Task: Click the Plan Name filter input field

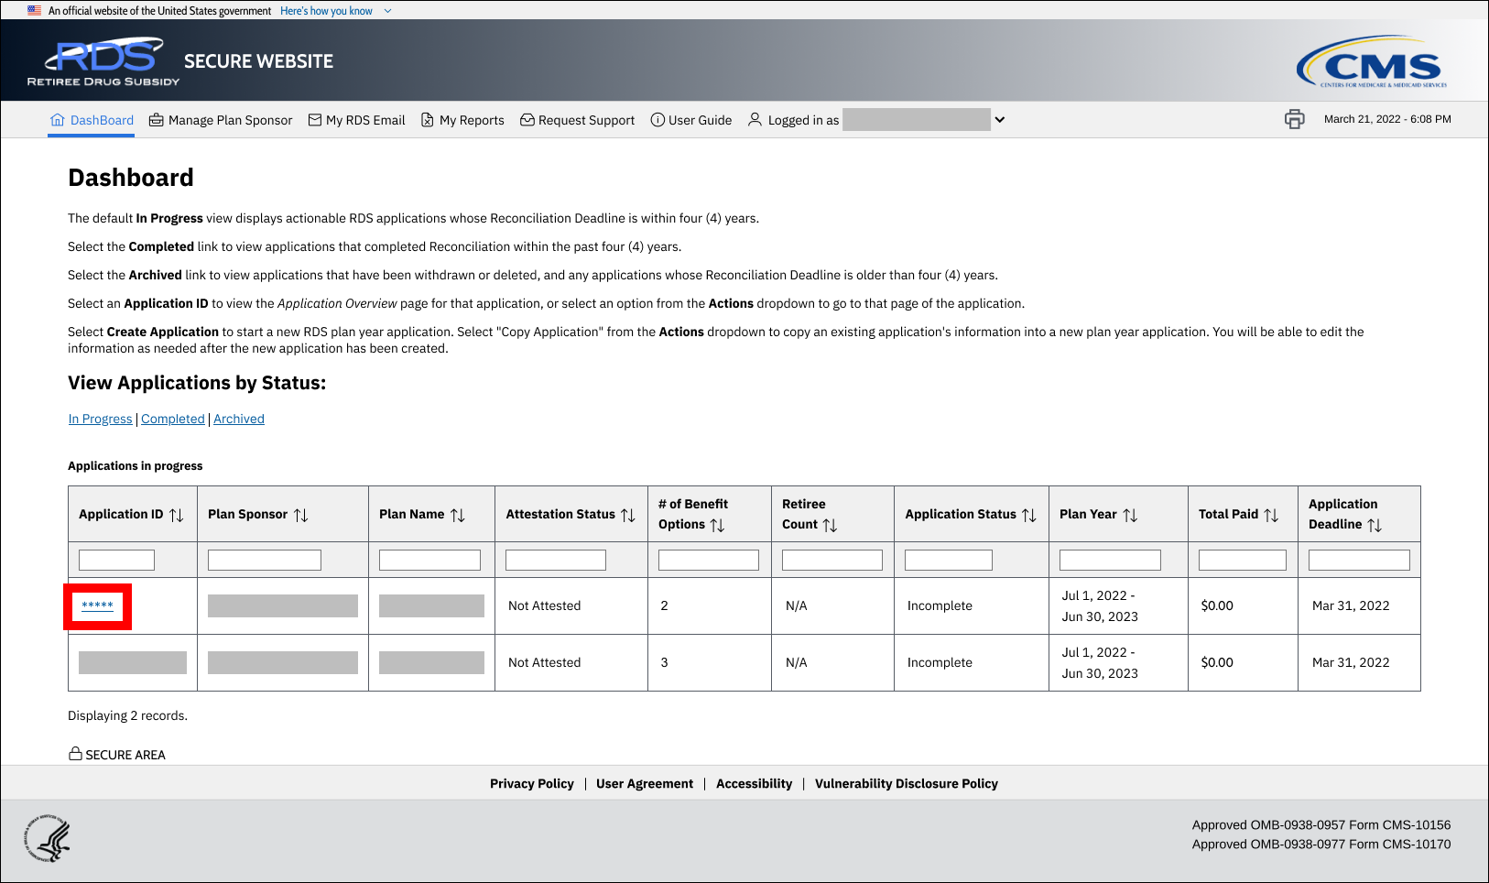Action: point(429,560)
